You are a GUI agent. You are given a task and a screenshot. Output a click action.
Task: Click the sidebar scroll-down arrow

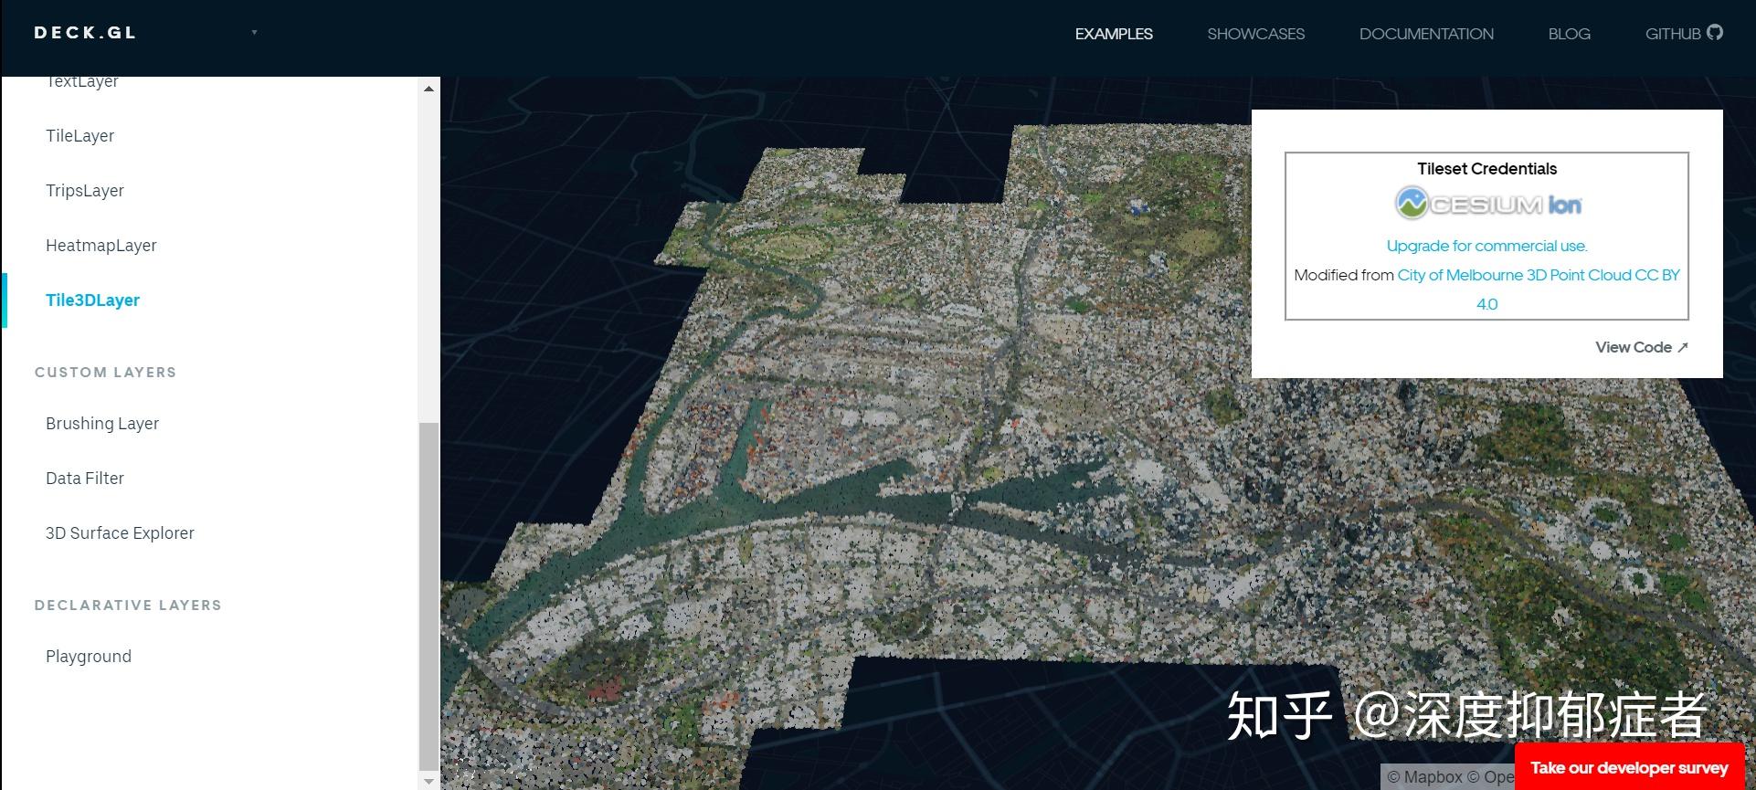428,781
